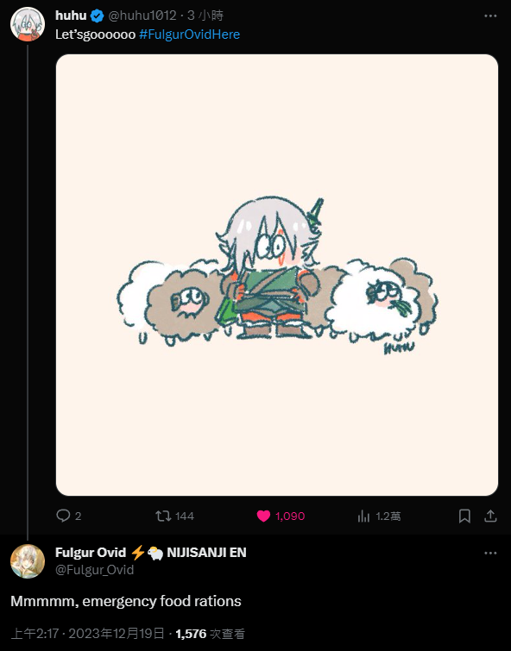Click the #FulgurOvidHere hashtag
511x651 pixels.
[x=189, y=34]
